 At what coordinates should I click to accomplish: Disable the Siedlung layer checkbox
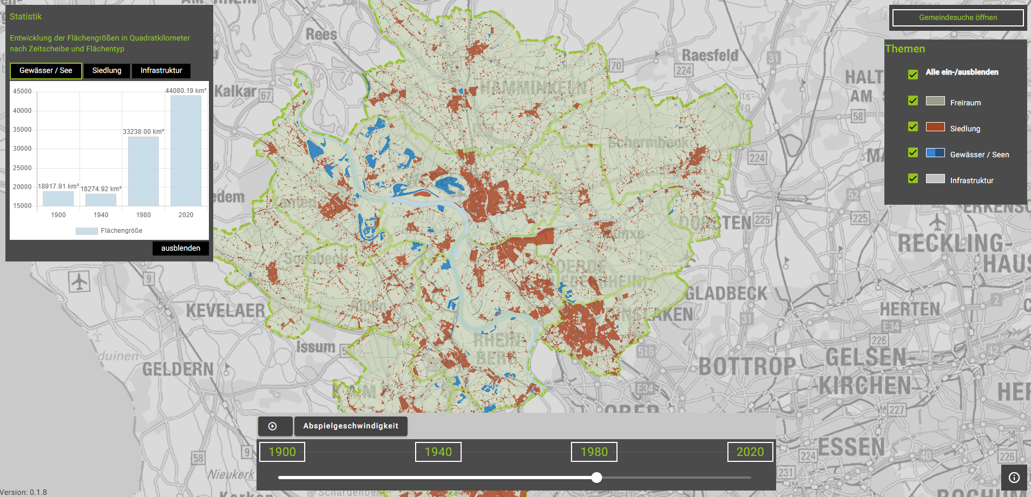(913, 127)
